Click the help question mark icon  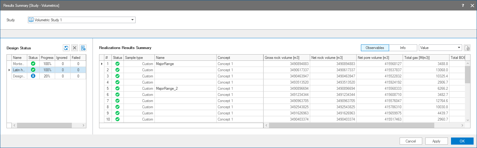463,6
